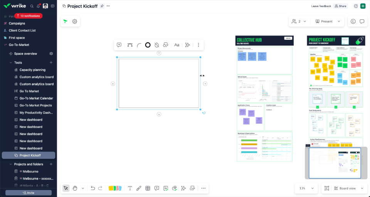This screenshot has height=197, width=370.
Task: Insert a table from bottom toolbar
Action: click(148, 188)
